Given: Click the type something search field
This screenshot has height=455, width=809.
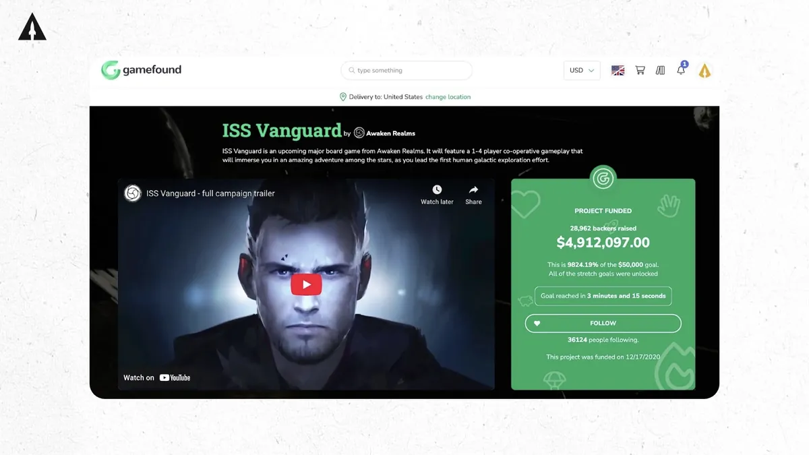Looking at the screenshot, I should pos(407,70).
